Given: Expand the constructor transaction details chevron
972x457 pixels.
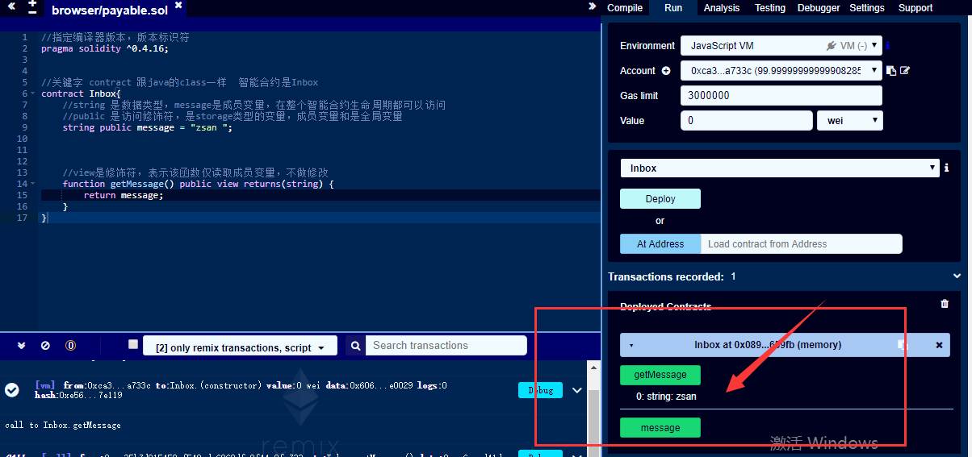Looking at the screenshot, I should point(577,390).
